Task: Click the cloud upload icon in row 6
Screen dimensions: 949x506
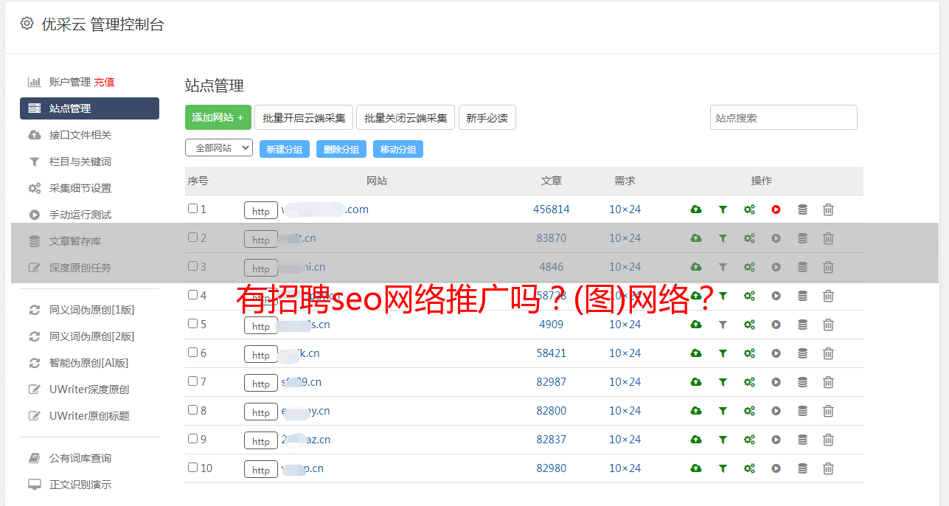Action: pos(696,353)
